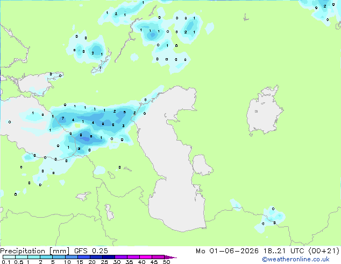Click the 15–20 mm legend color swatch
The height and width of the screenshot is (264, 341).
83,257
